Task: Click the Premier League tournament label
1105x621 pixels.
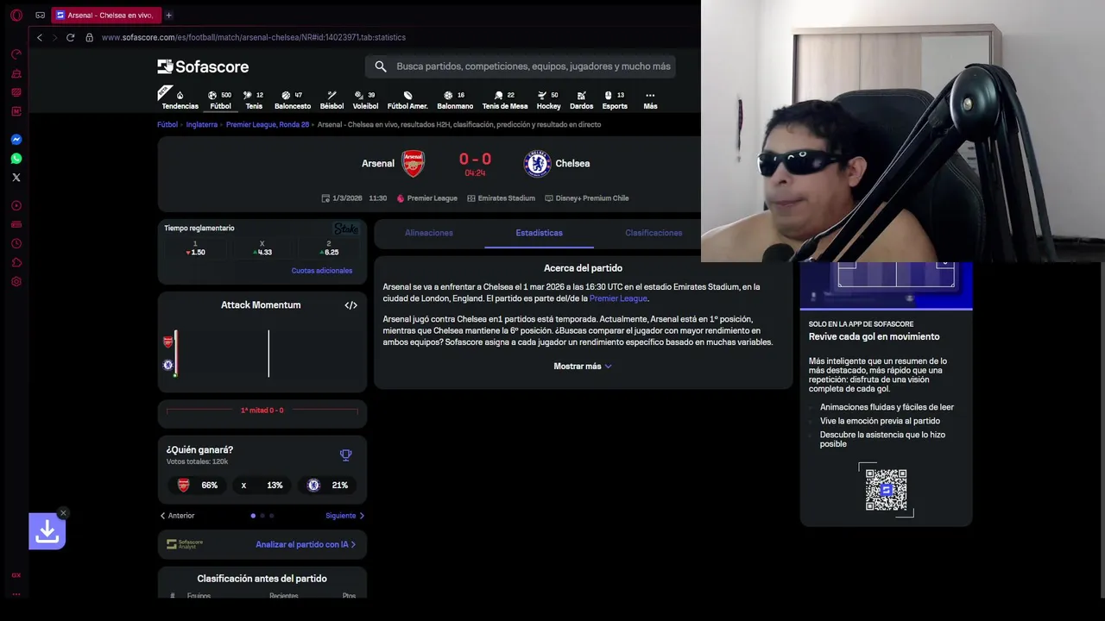Action: pos(427,198)
